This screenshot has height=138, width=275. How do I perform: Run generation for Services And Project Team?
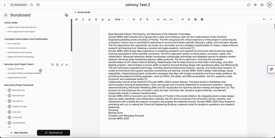coord(67,65)
